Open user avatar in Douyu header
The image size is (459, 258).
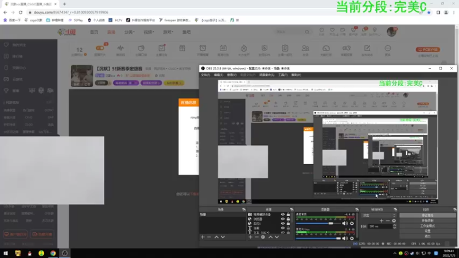(x=391, y=32)
